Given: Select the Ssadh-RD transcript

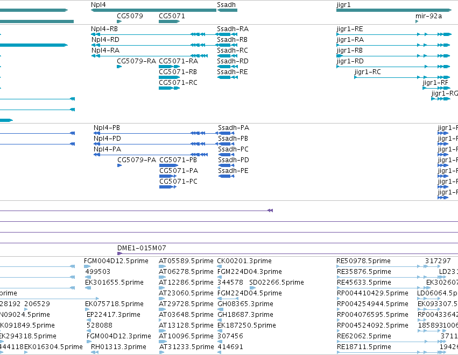Looking at the screenshot, I should point(233,61).
